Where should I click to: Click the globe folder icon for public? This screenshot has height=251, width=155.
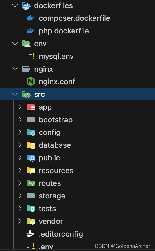(31, 158)
